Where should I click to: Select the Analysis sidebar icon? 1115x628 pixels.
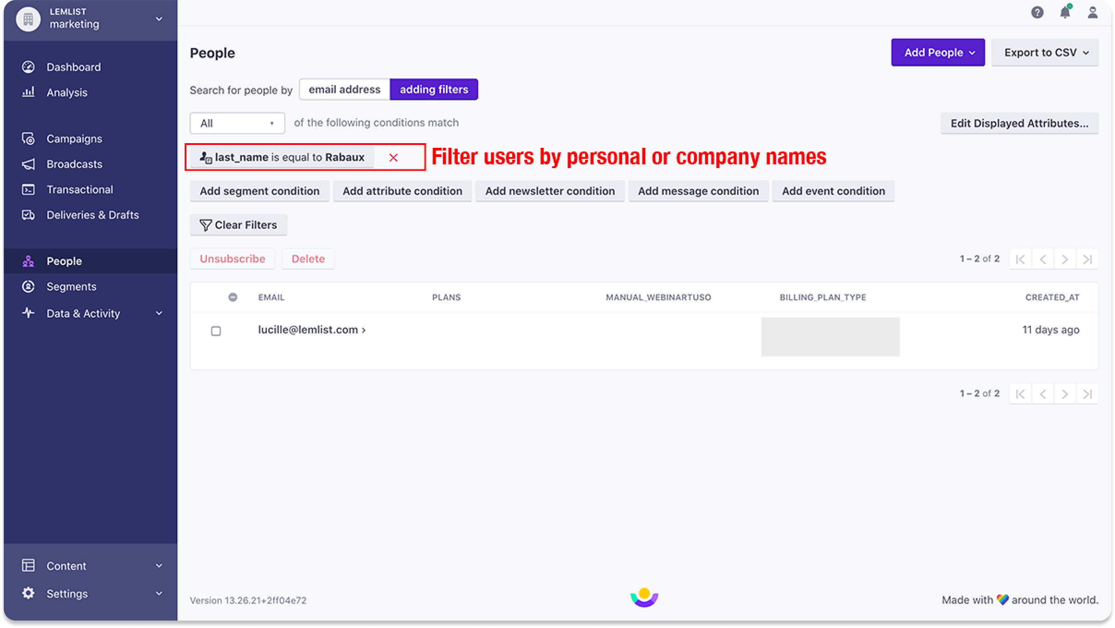coord(28,92)
